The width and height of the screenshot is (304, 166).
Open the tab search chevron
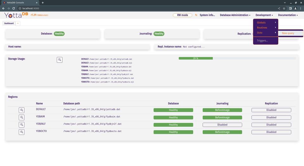tap(285, 3)
